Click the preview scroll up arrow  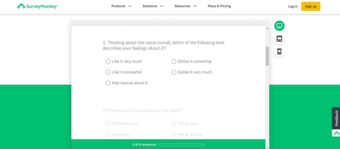pyautogui.click(x=267, y=28)
